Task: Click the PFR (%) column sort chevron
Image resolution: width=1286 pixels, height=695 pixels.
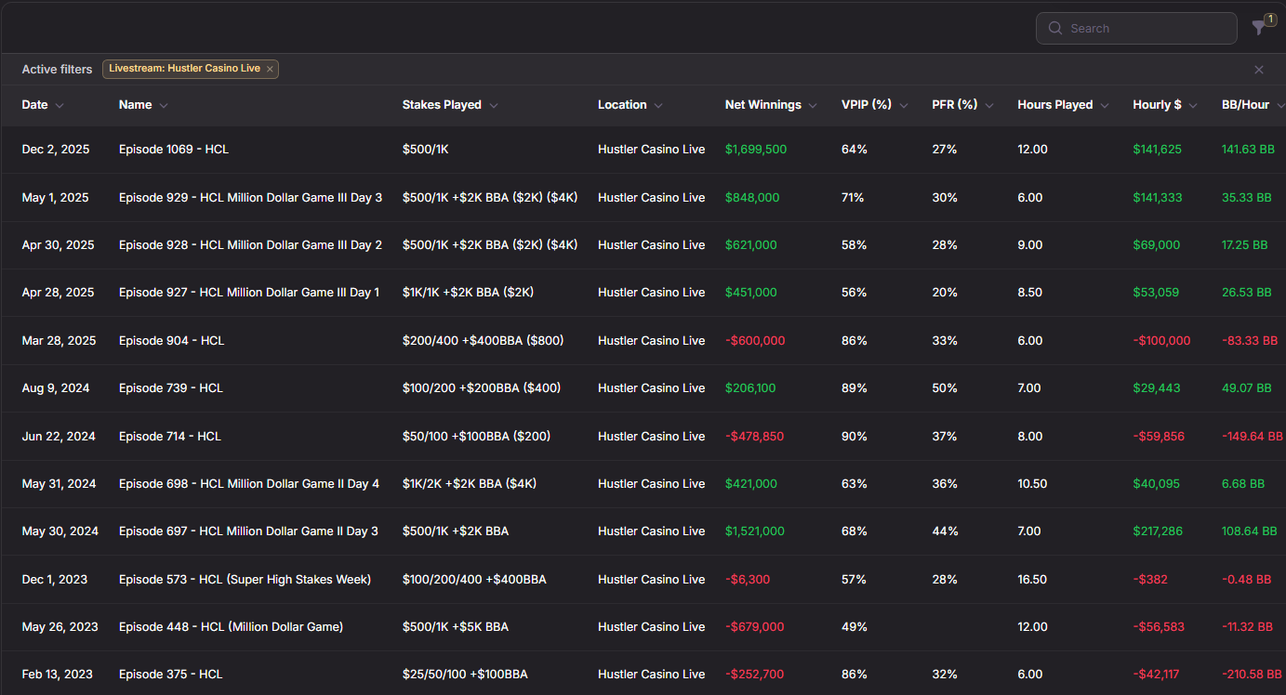Action: point(989,106)
